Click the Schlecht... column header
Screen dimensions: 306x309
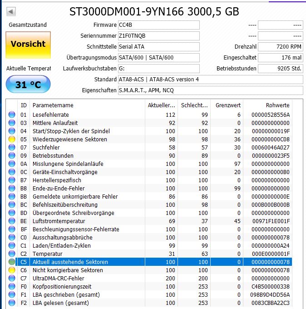point(194,105)
